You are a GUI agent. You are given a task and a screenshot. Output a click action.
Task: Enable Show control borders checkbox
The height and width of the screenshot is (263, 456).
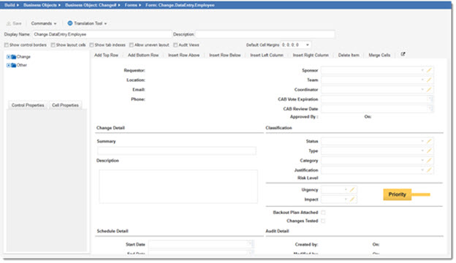(6, 45)
